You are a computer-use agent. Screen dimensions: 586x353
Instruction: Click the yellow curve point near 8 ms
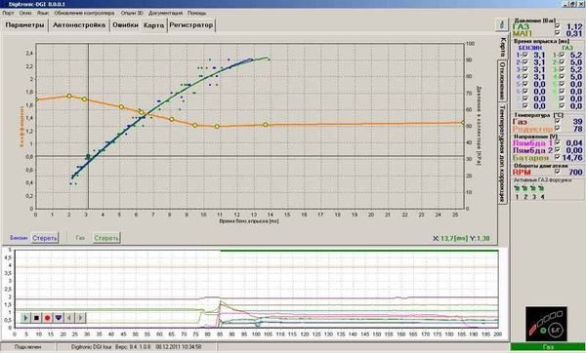172,119
